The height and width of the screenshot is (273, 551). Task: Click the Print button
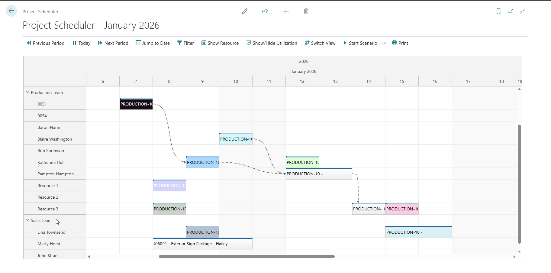pos(400,43)
